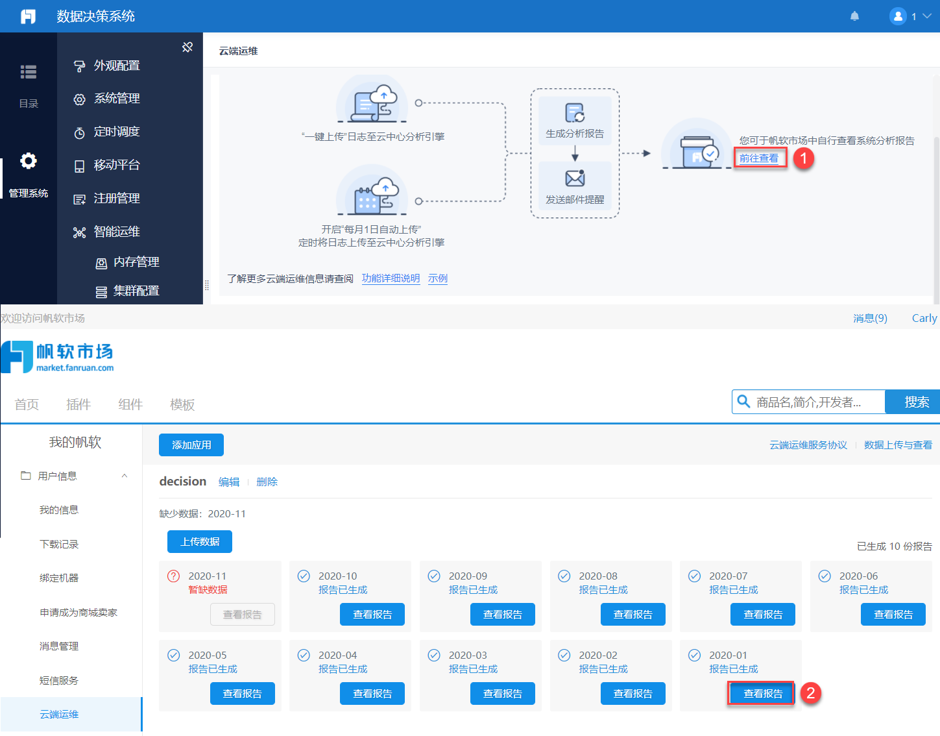Click the one-key upload cloud icon

coord(372,101)
